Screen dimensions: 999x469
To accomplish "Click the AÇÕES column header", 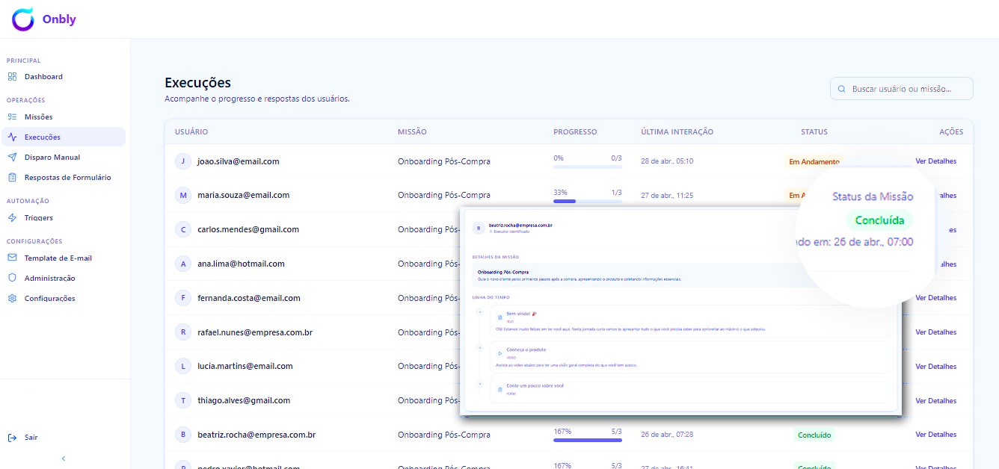I will pos(951,132).
